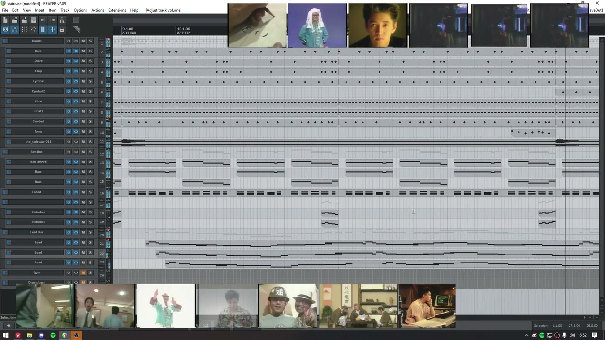
Task: Toggle the metronome toolbar icon
Action: coord(62,20)
